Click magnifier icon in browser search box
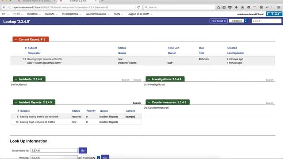The image size is (283, 159). 146,8
